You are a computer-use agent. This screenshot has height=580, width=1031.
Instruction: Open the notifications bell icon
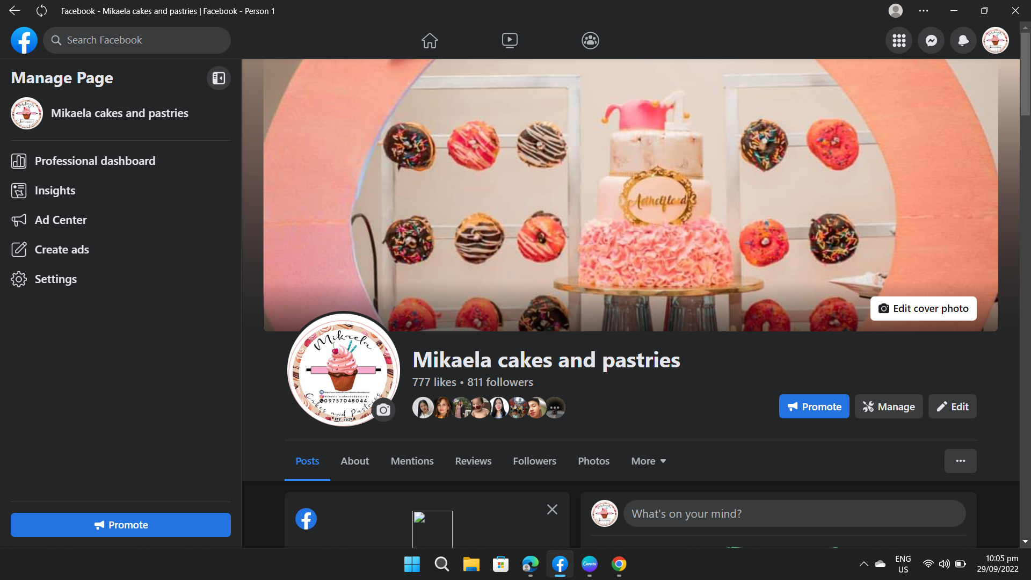coord(963,40)
